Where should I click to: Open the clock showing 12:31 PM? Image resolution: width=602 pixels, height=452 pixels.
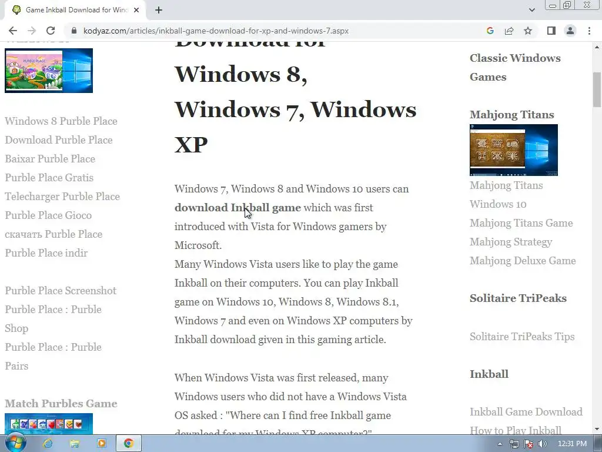click(x=572, y=444)
